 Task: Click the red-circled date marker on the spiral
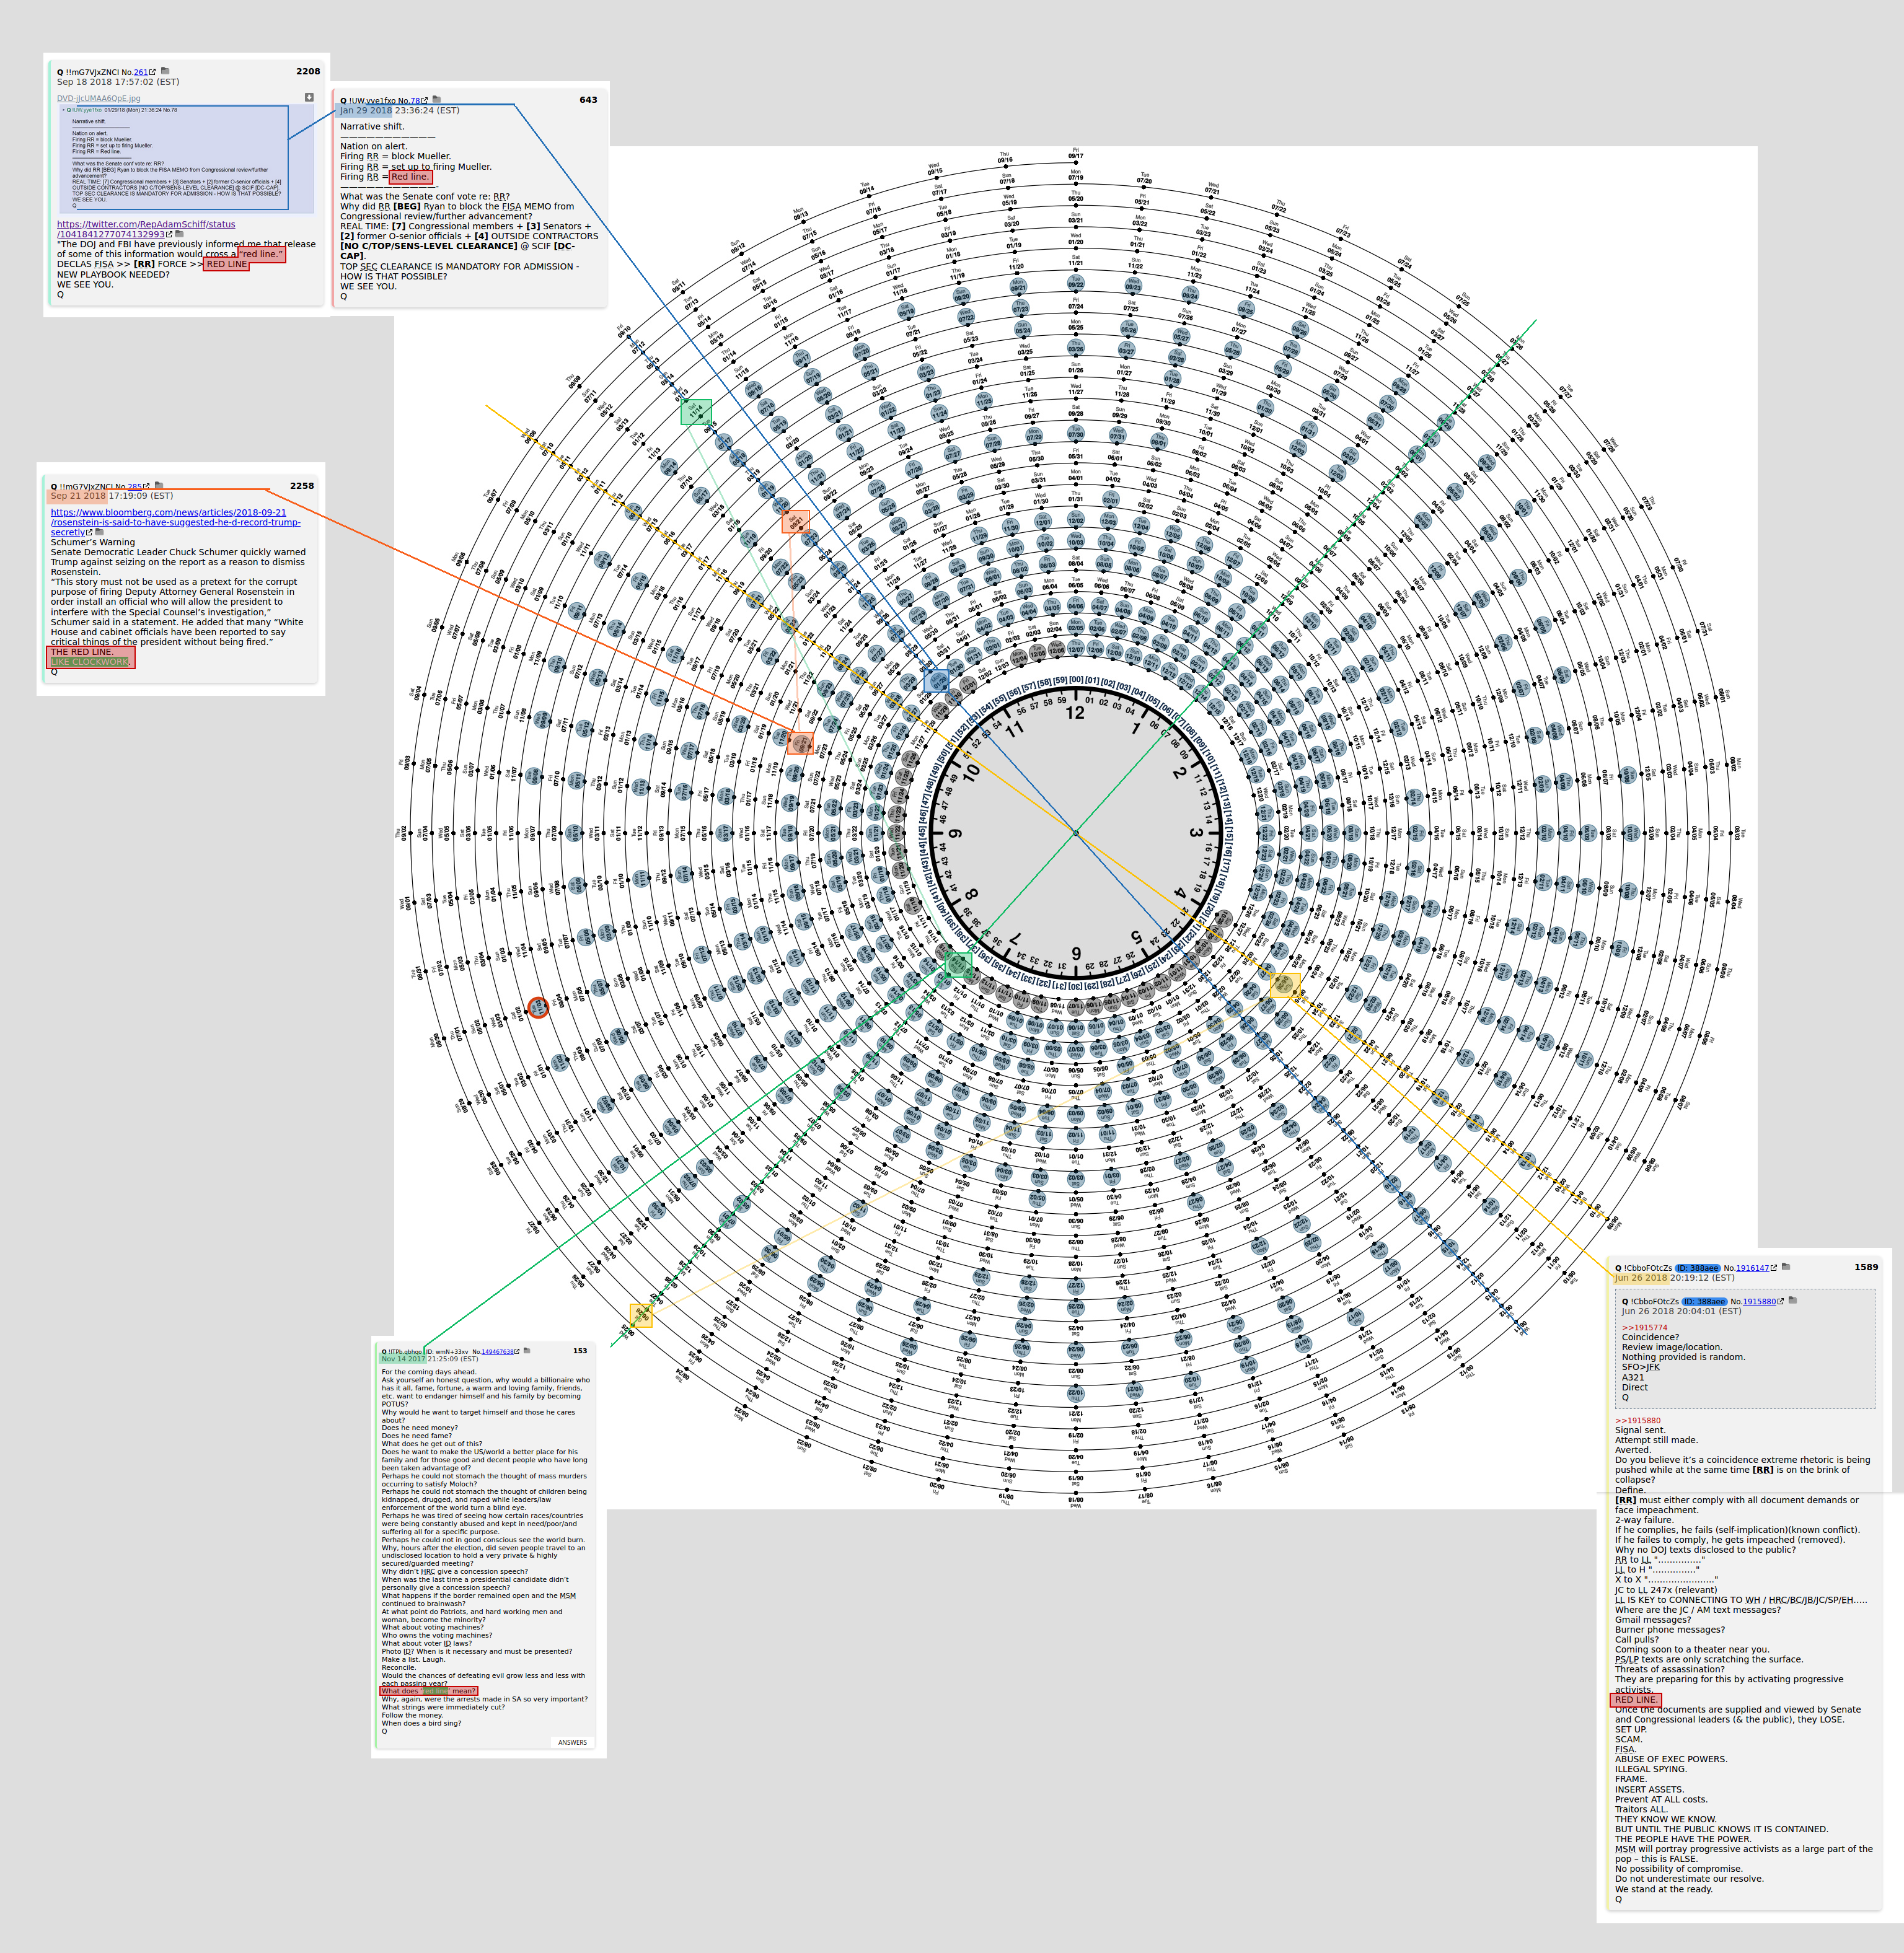click(x=538, y=1009)
